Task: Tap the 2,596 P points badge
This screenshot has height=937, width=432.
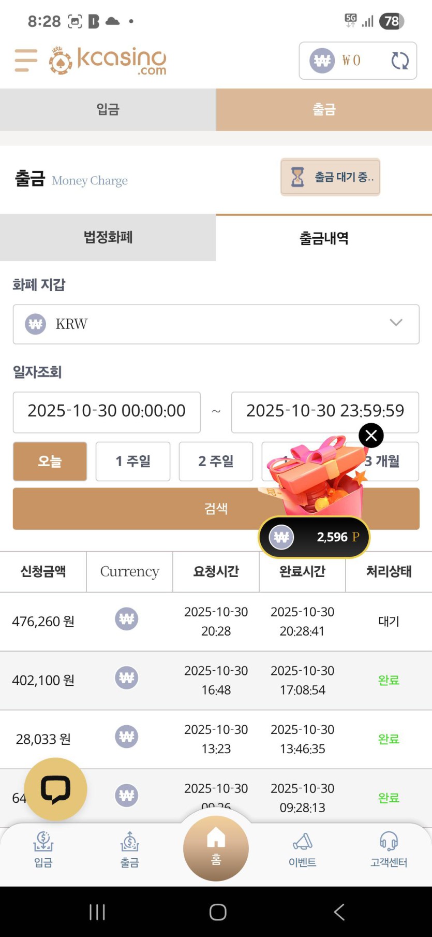Action: tap(314, 537)
